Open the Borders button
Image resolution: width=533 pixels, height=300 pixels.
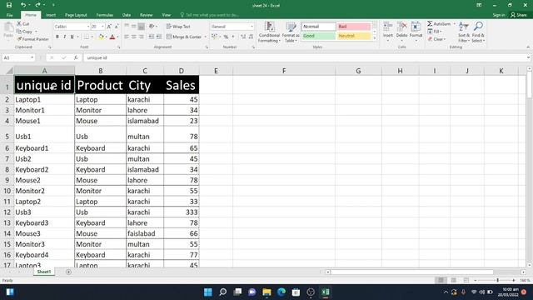[87, 37]
